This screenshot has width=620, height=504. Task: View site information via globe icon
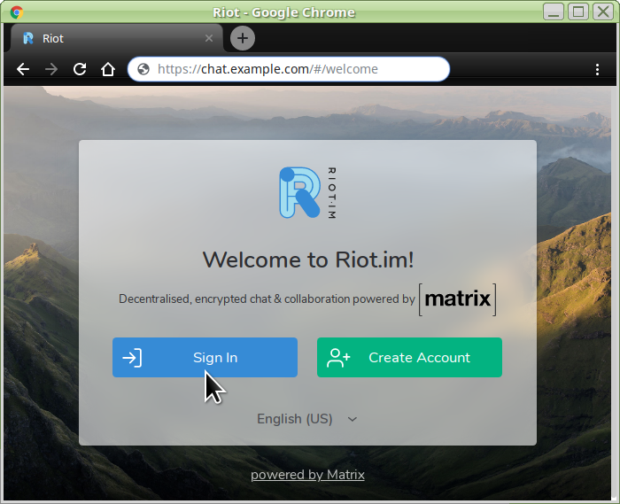click(143, 69)
